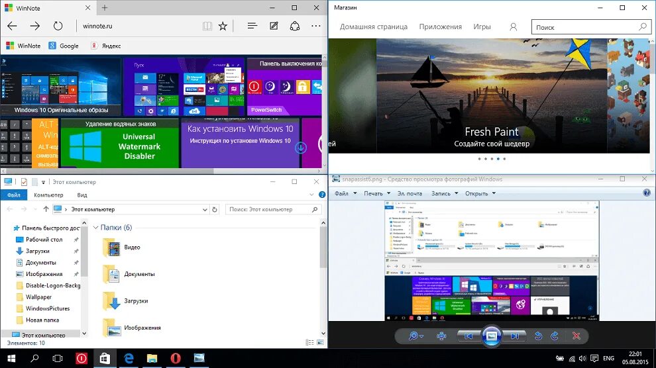The height and width of the screenshot is (368, 656).
Task: Open Windows 10 Оригинальные образы tile
Action: tap(61, 87)
